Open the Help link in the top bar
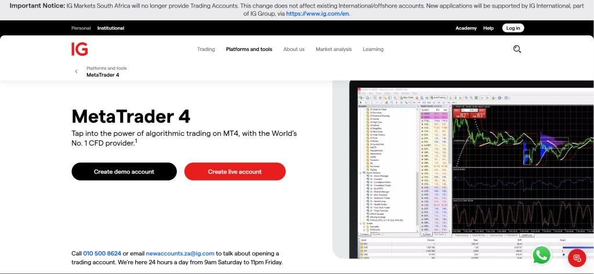Image resolution: width=594 pixels, height=274 pixels. click(x=488, y=28)
